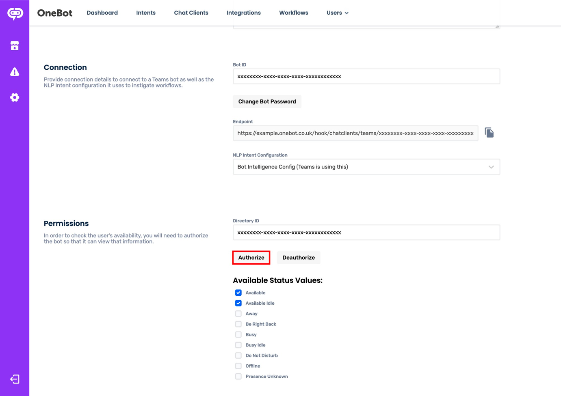Click the Authorize button
Screen dimensions: 561x396
pyautogui.click(x=251, y=258)
